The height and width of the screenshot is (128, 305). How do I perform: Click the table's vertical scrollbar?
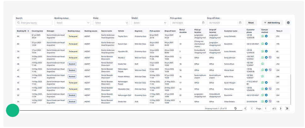[291, 89]
